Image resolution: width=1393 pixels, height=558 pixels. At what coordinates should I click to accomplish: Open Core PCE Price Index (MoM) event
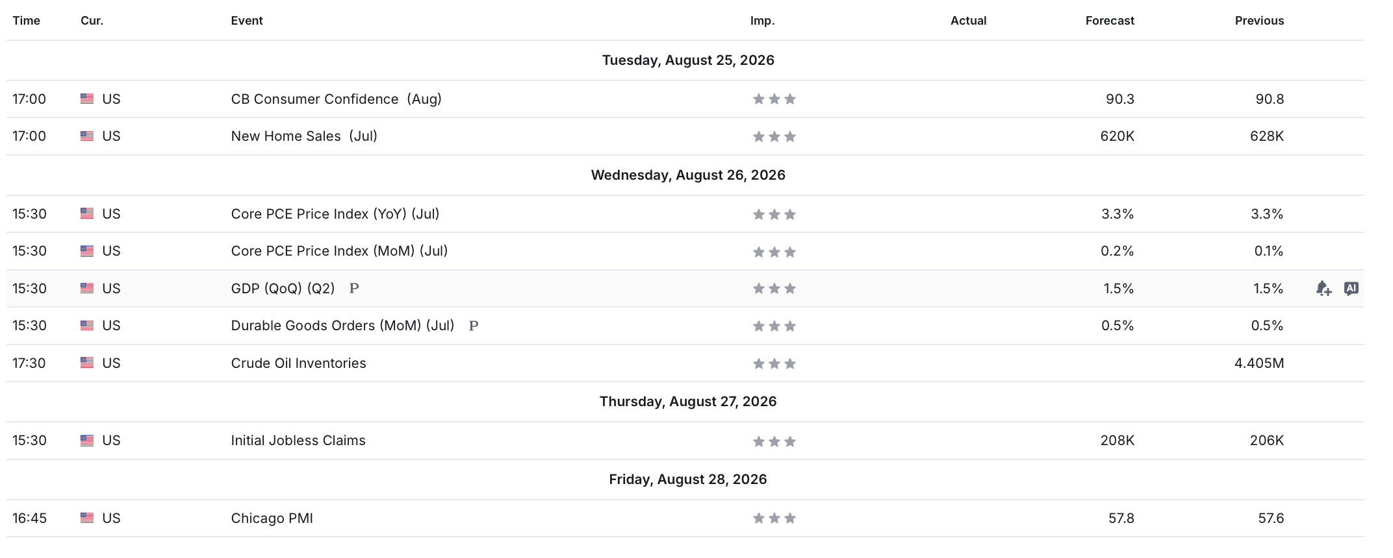[x=339, y=250]
